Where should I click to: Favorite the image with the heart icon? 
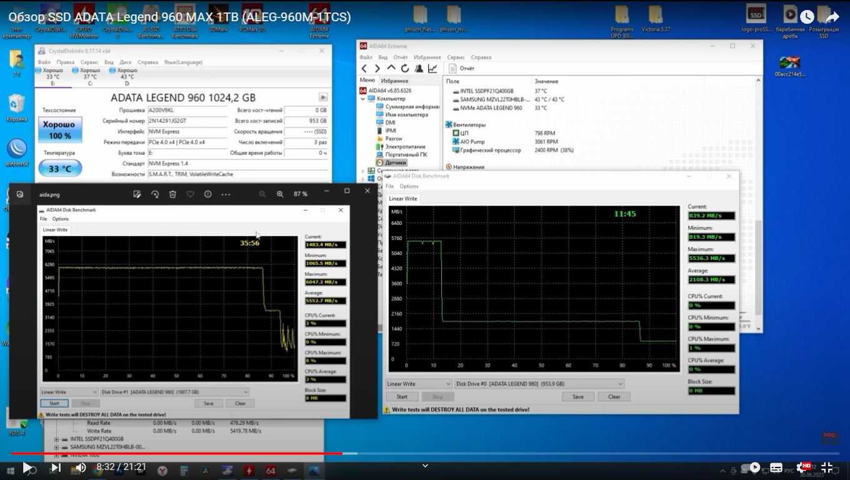(x=190, y=194)
